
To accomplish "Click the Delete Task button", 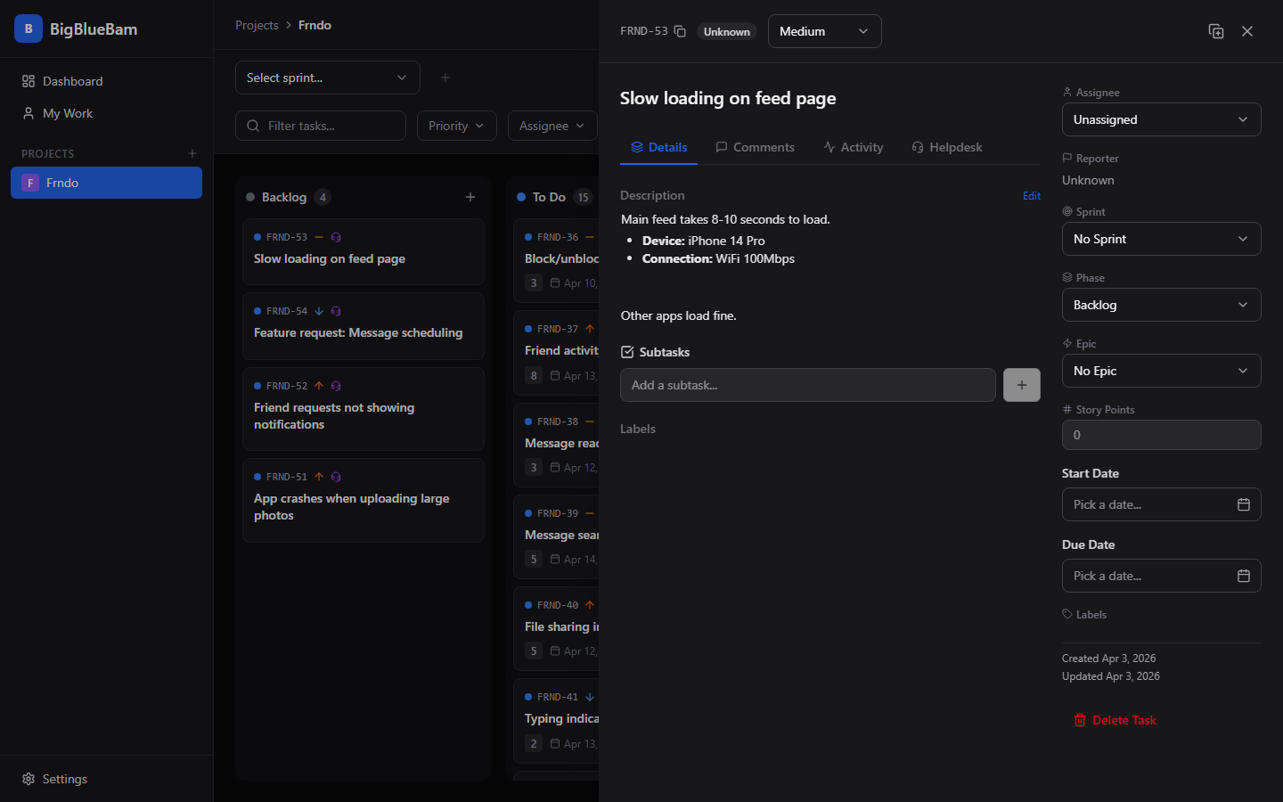I will pyautogui.click(x=1115, y=720).
